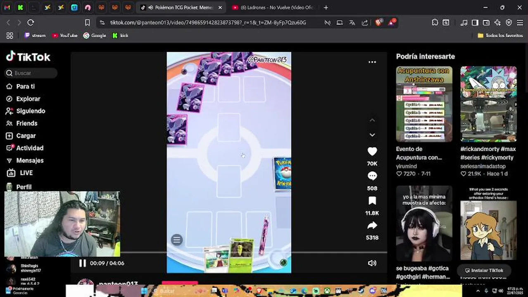Go back in browser history
This screenshot has width=528, height=297.
point(8,23)
